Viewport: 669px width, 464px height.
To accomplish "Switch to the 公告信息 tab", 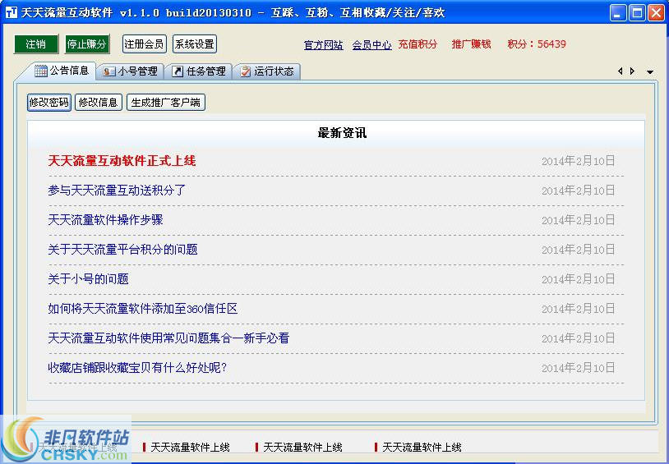I will [x=62, y=71].
